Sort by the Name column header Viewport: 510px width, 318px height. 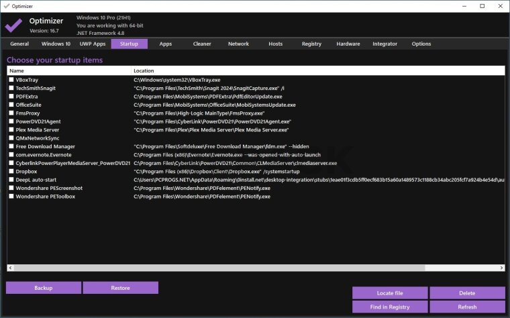click(x=67, y=70)
